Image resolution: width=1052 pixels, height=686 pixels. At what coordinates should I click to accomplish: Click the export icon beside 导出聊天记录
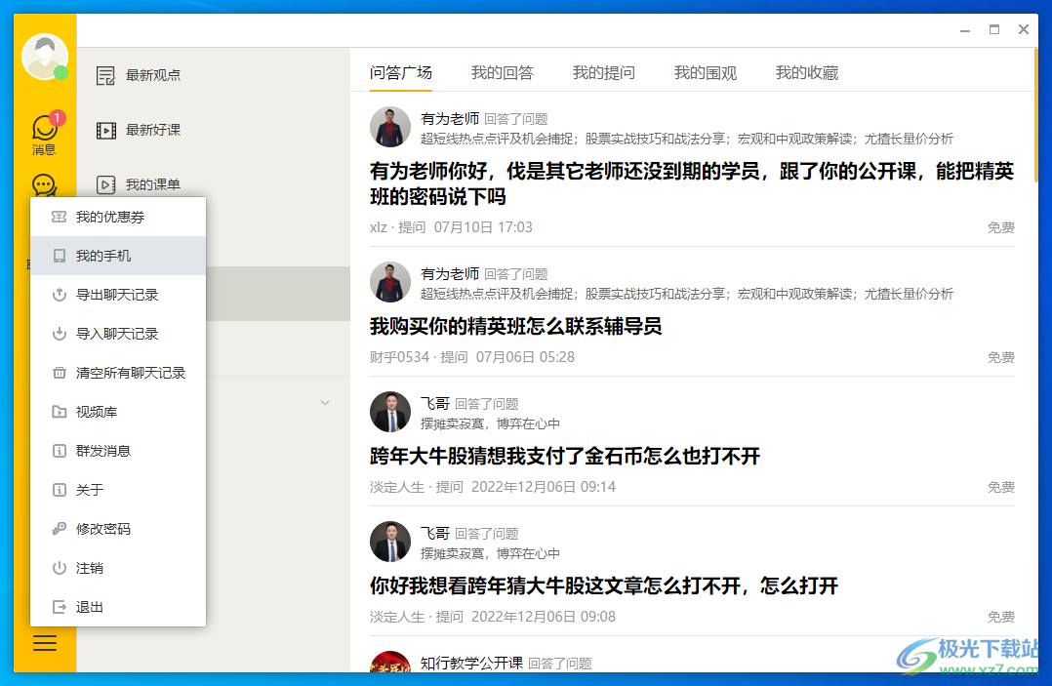tap(59, 295)
